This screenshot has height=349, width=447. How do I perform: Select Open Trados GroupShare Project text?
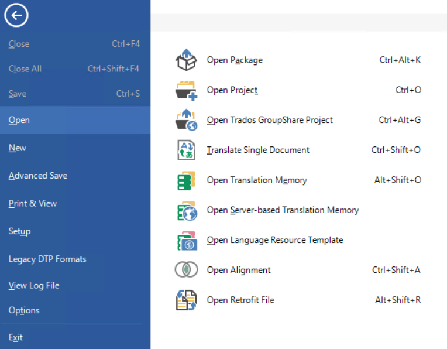pyautogui.click(x=270, y=120)
